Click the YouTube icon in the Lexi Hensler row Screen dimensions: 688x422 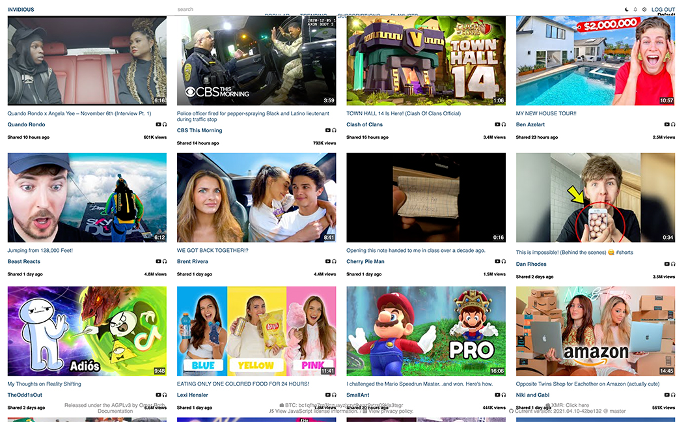pos(328,395)
